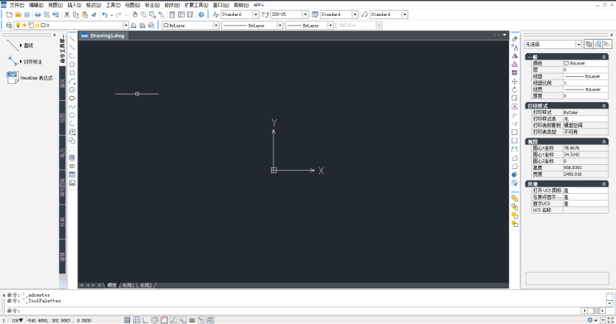Toggle the grid display in status bar
Viewport: 616px width, 324px height.
136,320
